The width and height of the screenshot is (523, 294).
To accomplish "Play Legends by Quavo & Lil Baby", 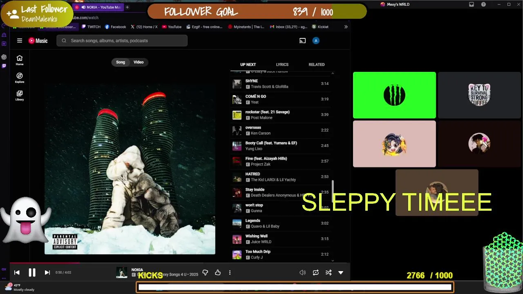I will [281, 223].
